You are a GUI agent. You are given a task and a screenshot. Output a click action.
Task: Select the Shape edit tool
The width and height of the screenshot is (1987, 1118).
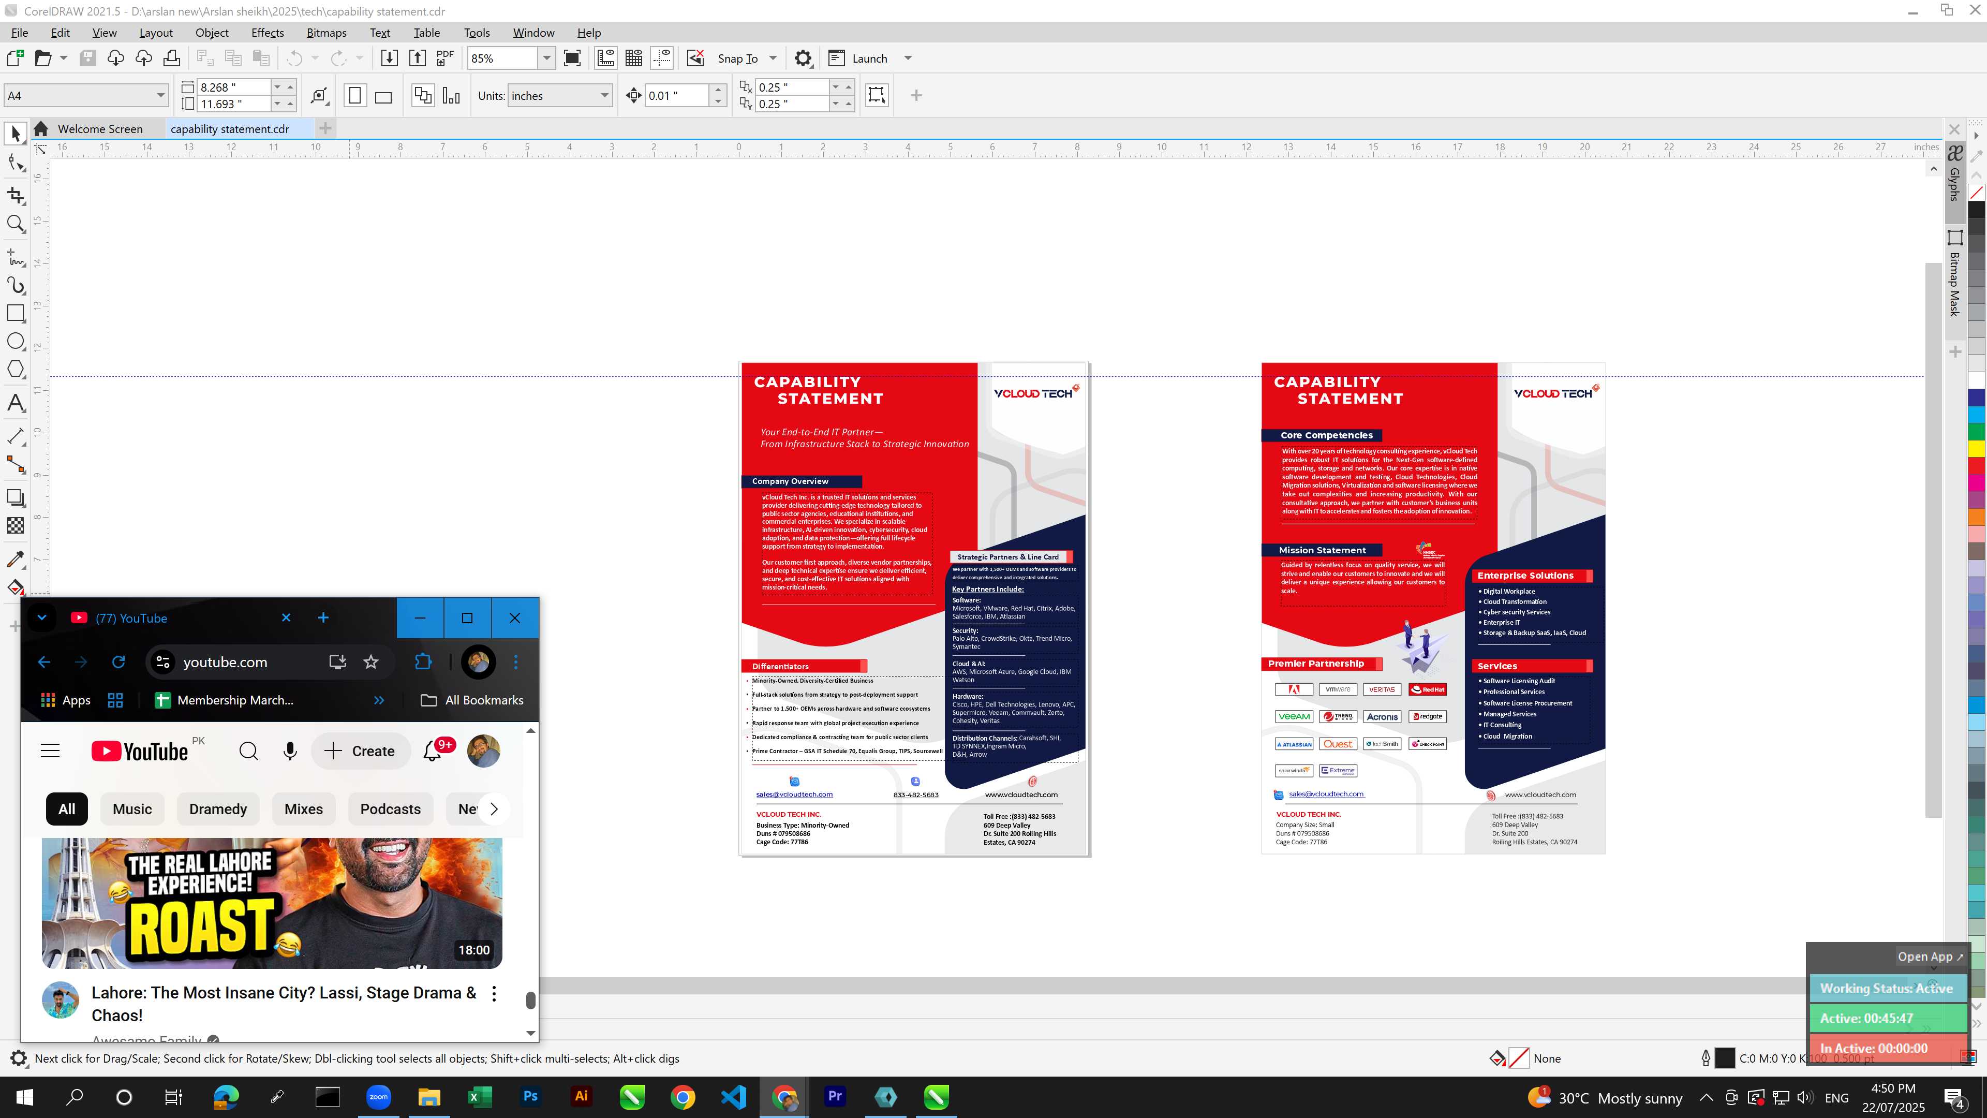16,163
